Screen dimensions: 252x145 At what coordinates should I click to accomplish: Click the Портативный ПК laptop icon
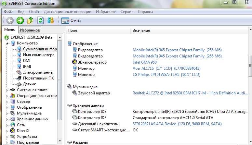tap(19, 78)
